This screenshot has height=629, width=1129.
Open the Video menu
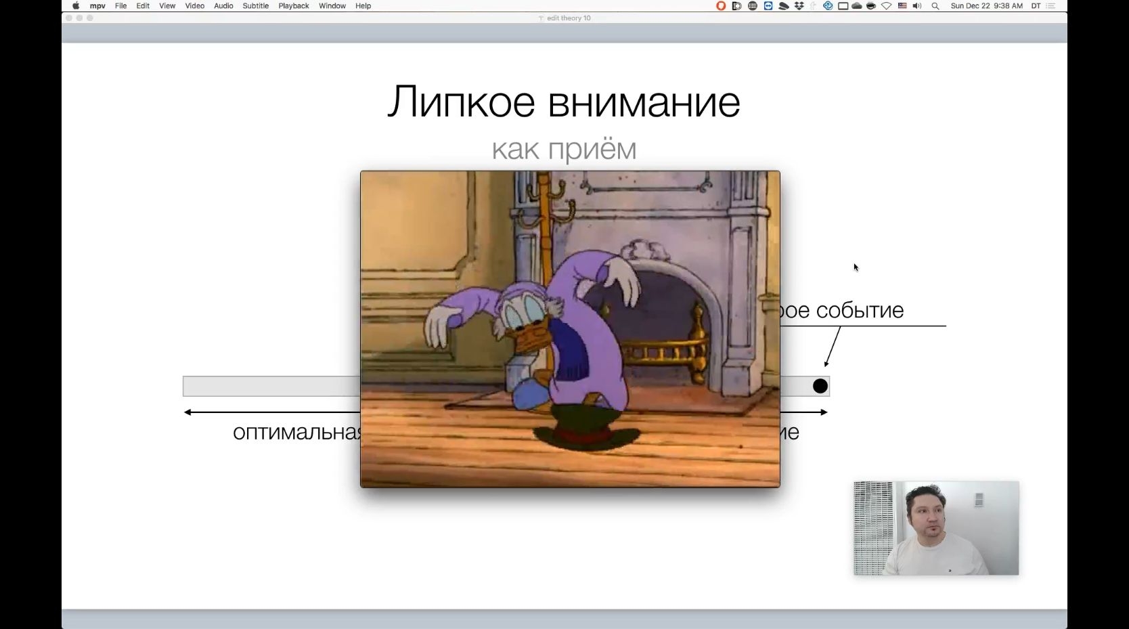click(195, 6)
